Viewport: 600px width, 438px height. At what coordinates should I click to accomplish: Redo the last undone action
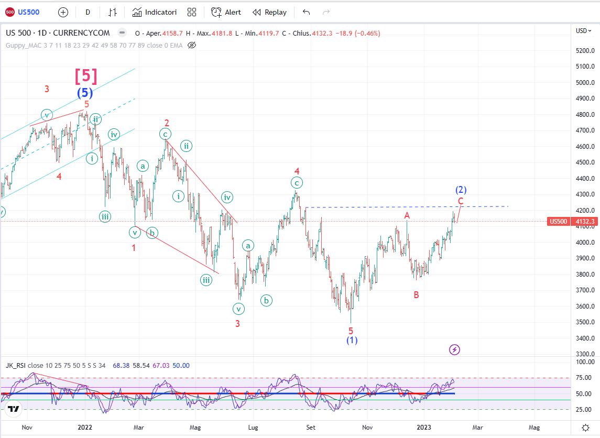tap(326, 12)
